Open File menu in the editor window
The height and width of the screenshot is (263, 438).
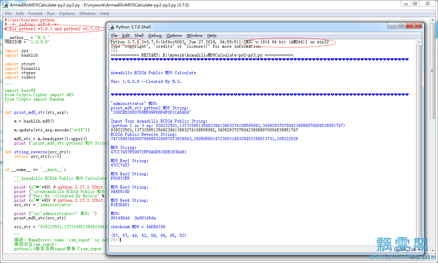click(8, 14)
